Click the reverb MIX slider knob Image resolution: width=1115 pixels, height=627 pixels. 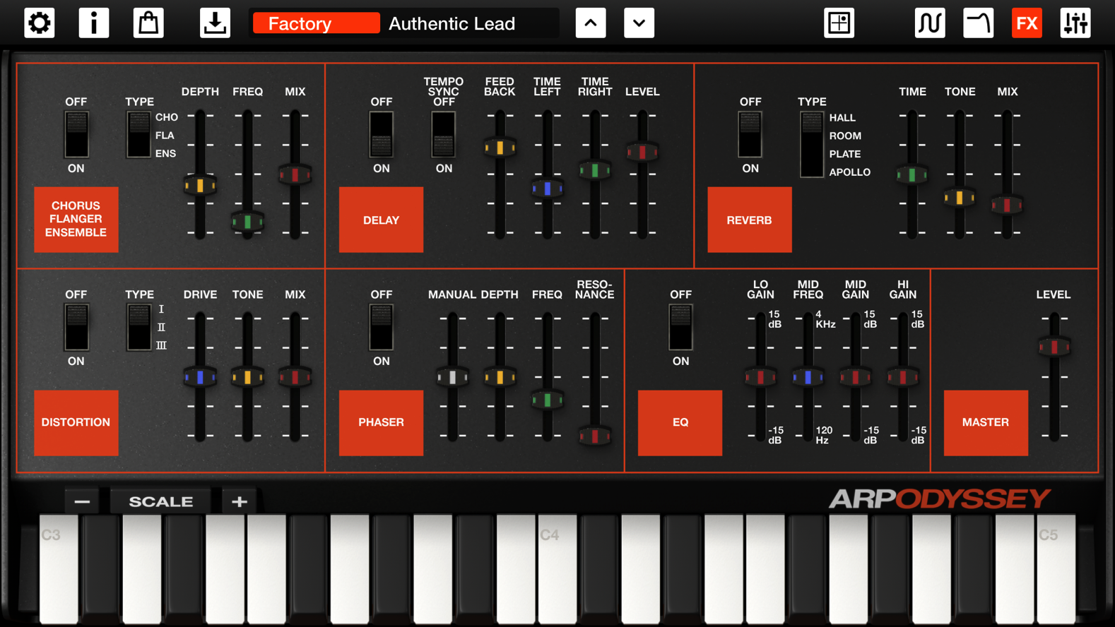click(x=1007, y=205)
